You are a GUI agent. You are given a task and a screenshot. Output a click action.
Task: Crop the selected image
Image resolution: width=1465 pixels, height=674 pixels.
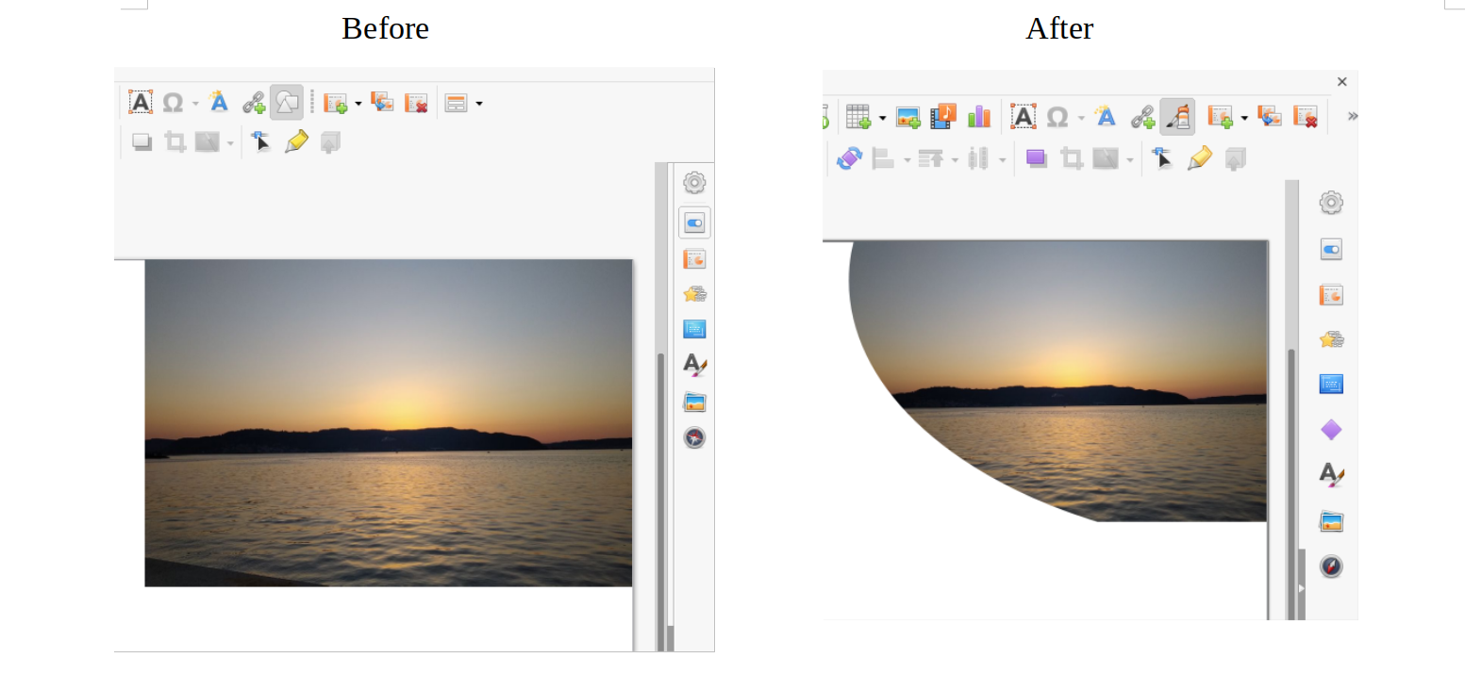[1073, 158]
